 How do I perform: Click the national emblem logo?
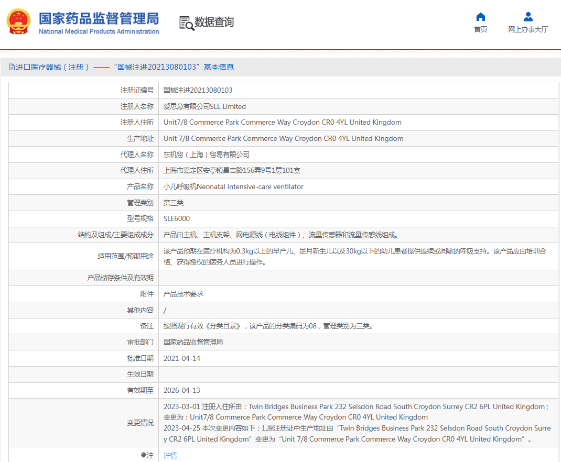[x=19, y=22]
